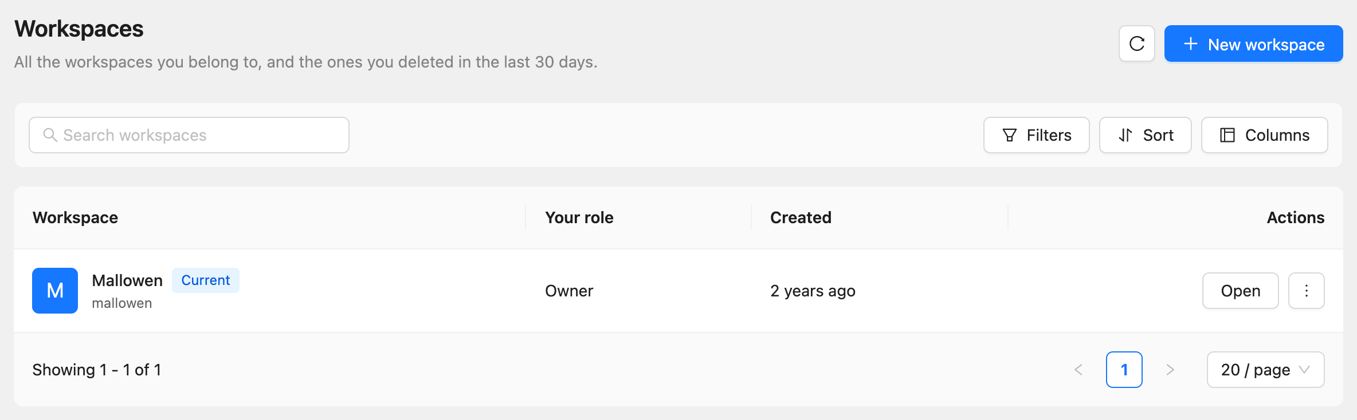Screen dimensions: 1357x420
Task: Click the Current badge
Action: tap(206, 280)
